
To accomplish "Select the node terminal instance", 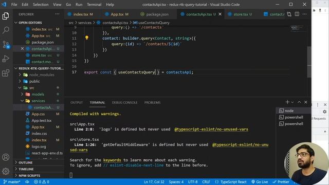I will (x=293, y=111).
